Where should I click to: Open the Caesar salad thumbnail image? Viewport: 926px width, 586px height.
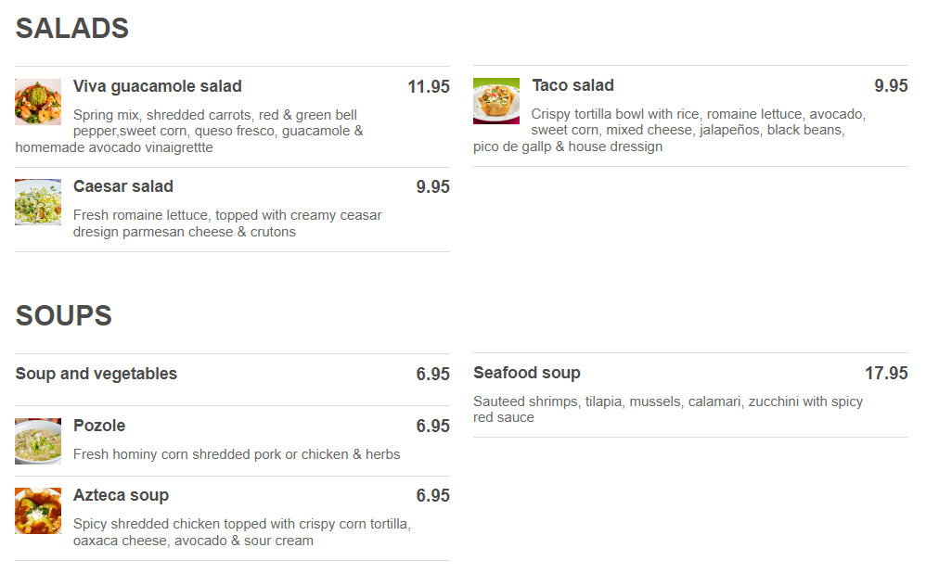[38, 202]
